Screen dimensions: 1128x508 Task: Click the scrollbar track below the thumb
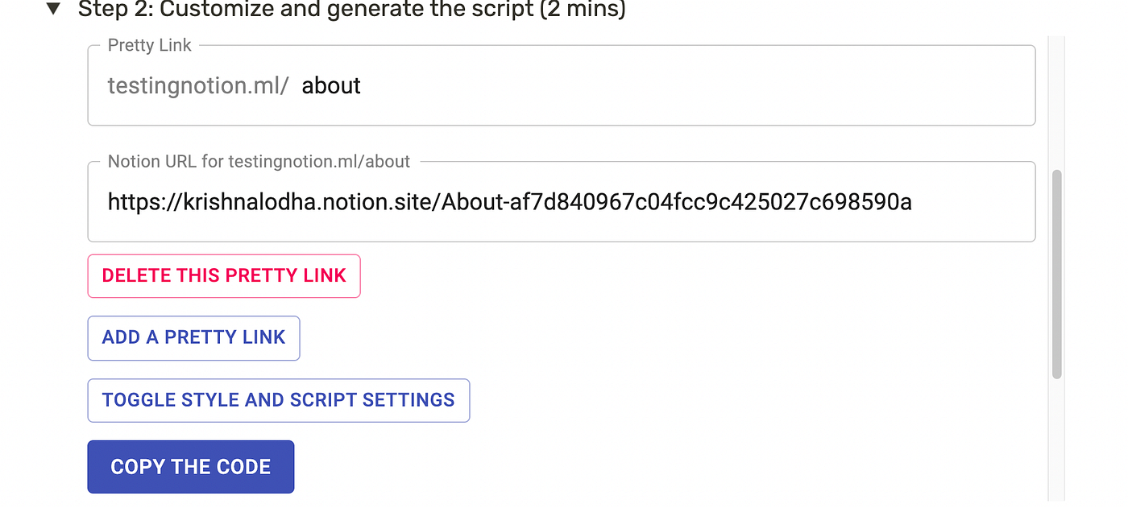pyautogui.click(x=1057, y=443)
